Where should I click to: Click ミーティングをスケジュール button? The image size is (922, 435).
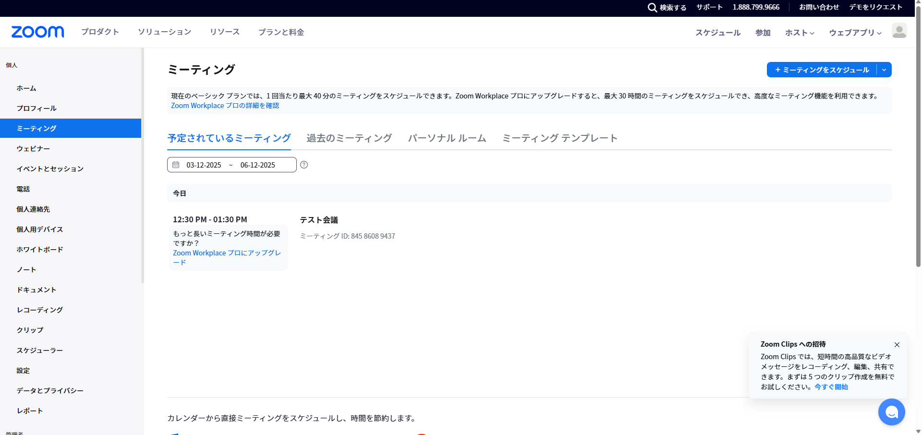tap(822, 70)
